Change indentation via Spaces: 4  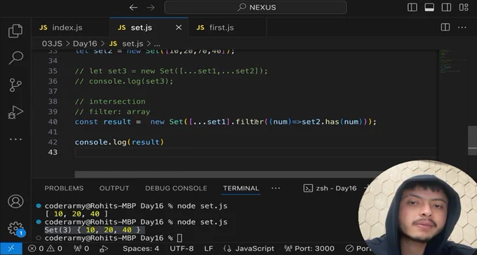click(141, 249)
